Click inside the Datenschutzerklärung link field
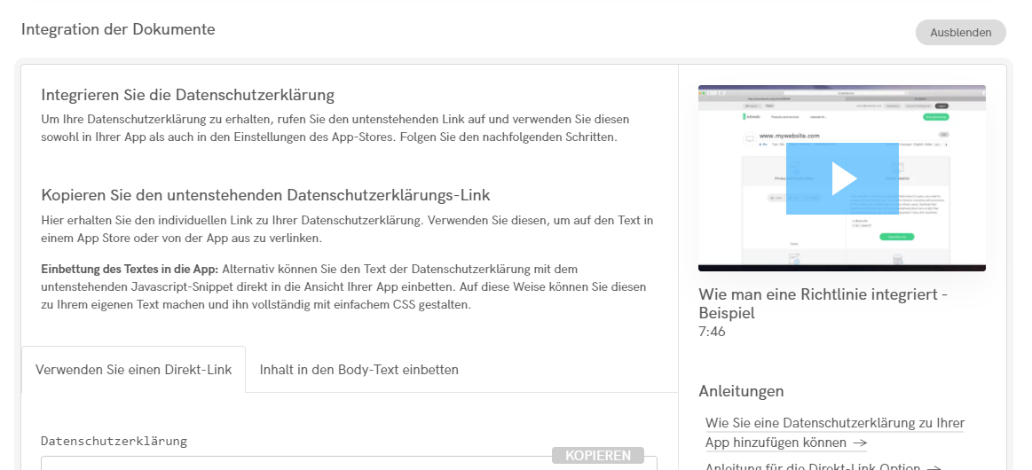1032x470 pixels. [x=293, y=463]
